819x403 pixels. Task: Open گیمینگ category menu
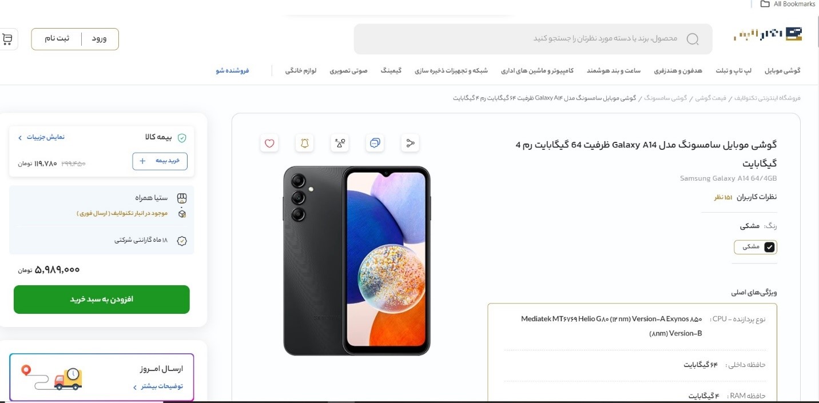pos(391,71)
